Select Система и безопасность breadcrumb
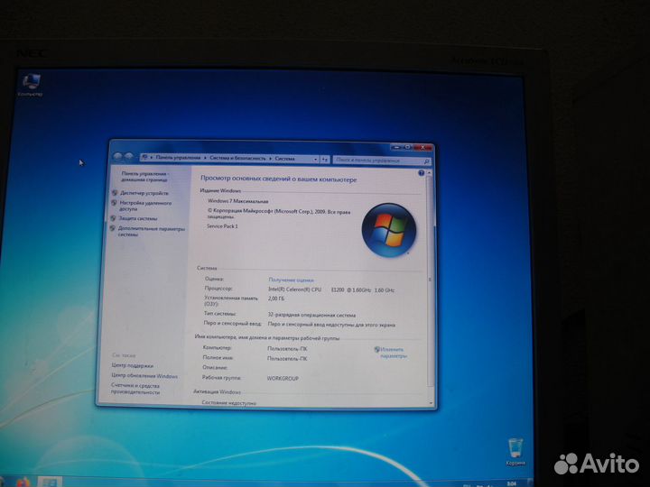Screen dimensions: 650x487 [237, 158]
